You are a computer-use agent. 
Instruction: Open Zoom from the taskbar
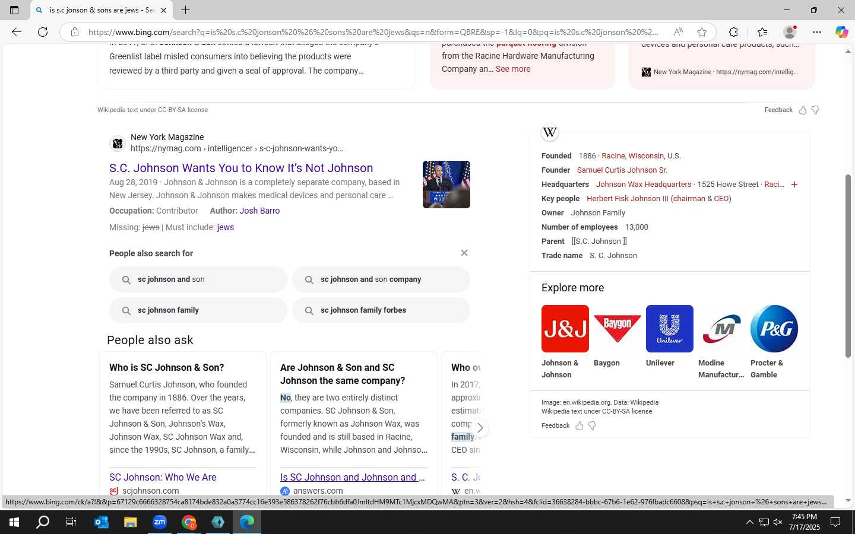tap(160, 522)
